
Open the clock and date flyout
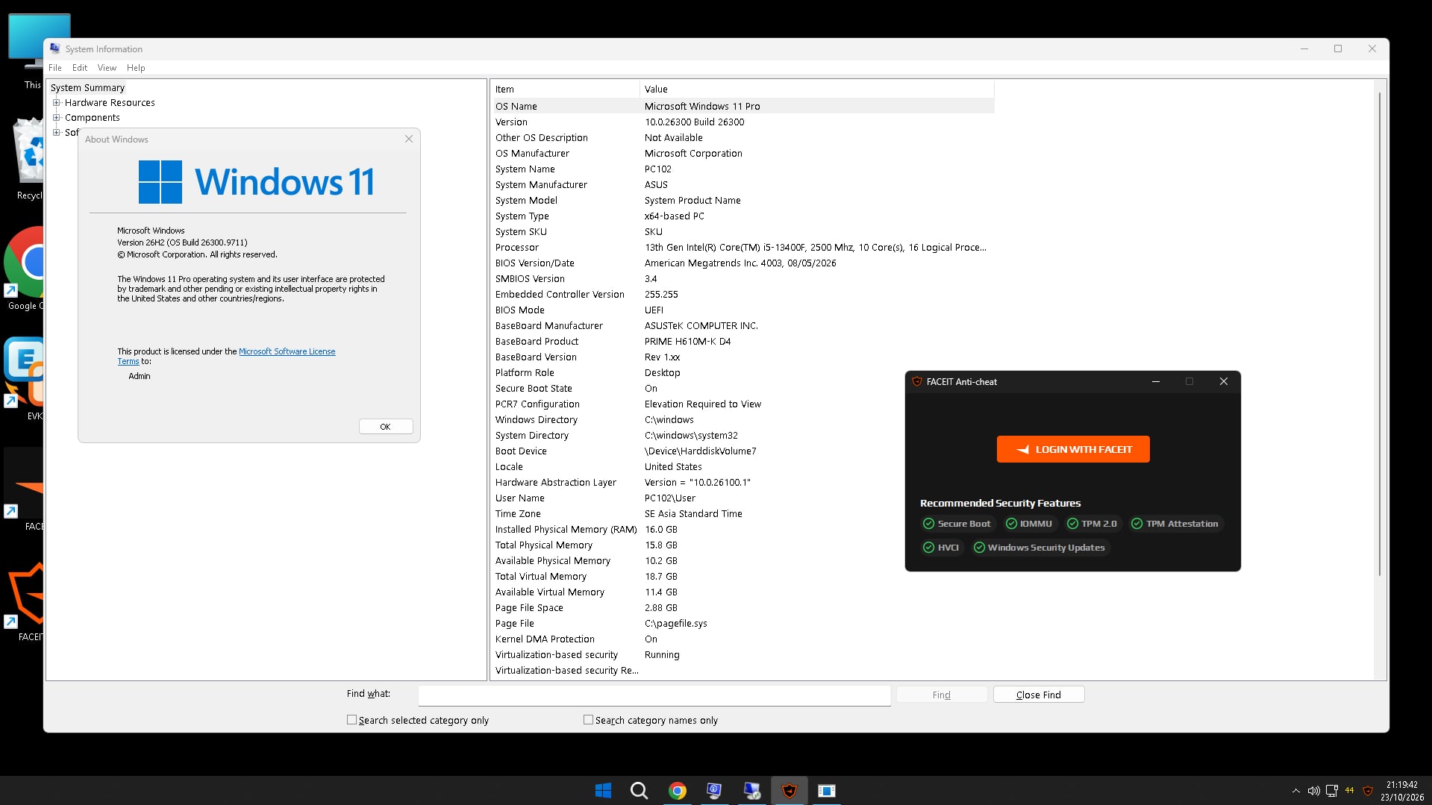click(1402, 791)
